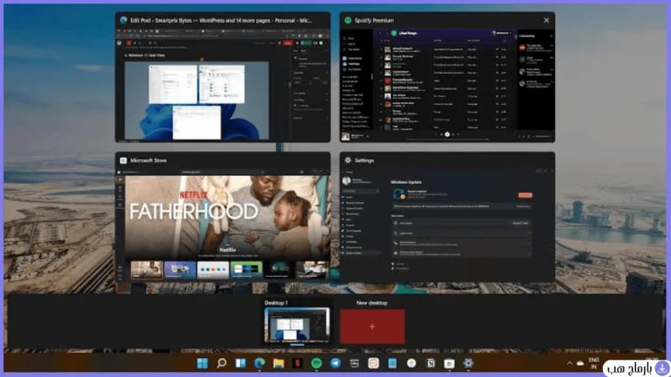Open the Netflix app in the taskbar

pos(297,363)
